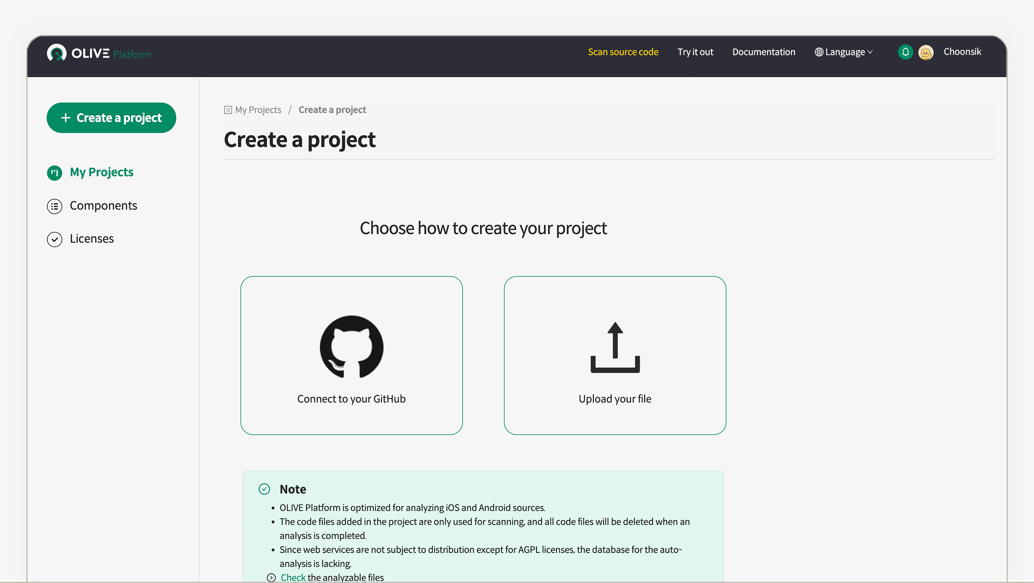Expand the Language dropdown
Image resolution: width=1034 pixels, height=583 pixels.
click(845, 52)
